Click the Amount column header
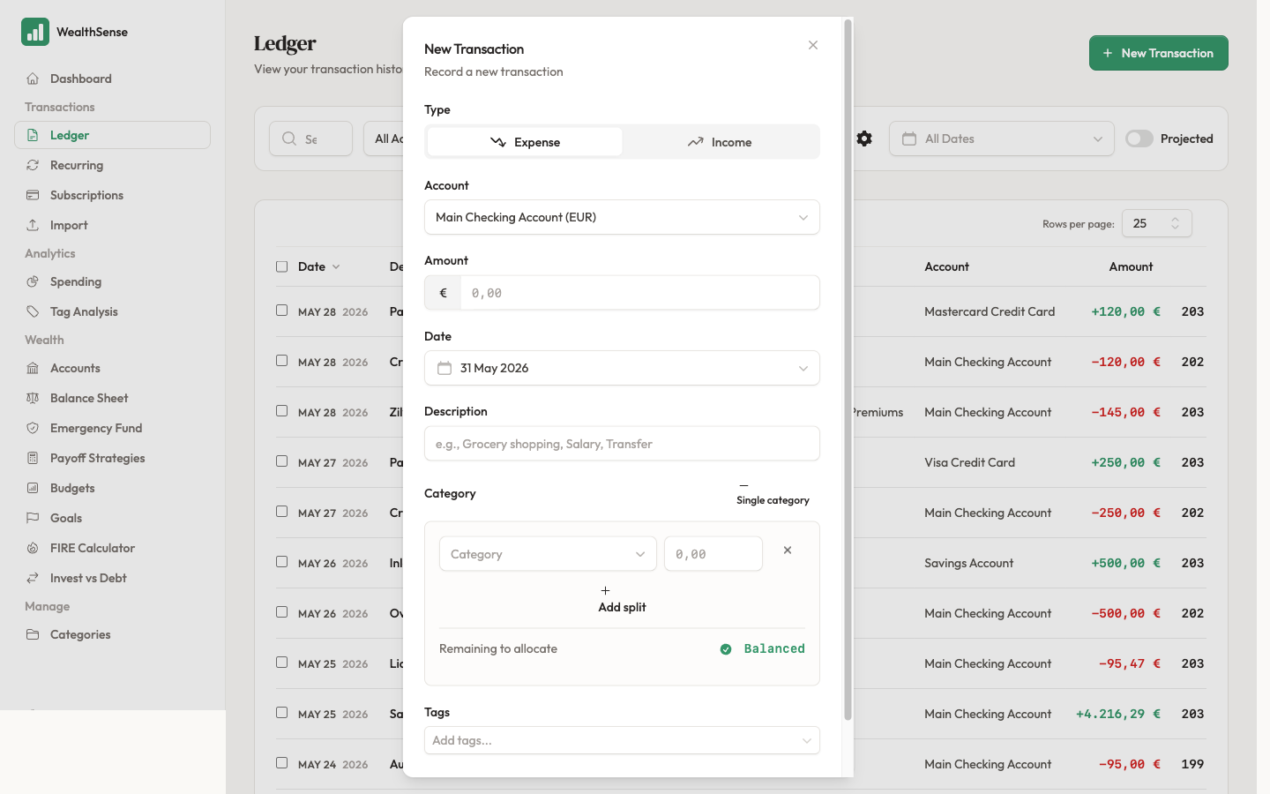 (1131, 266)
